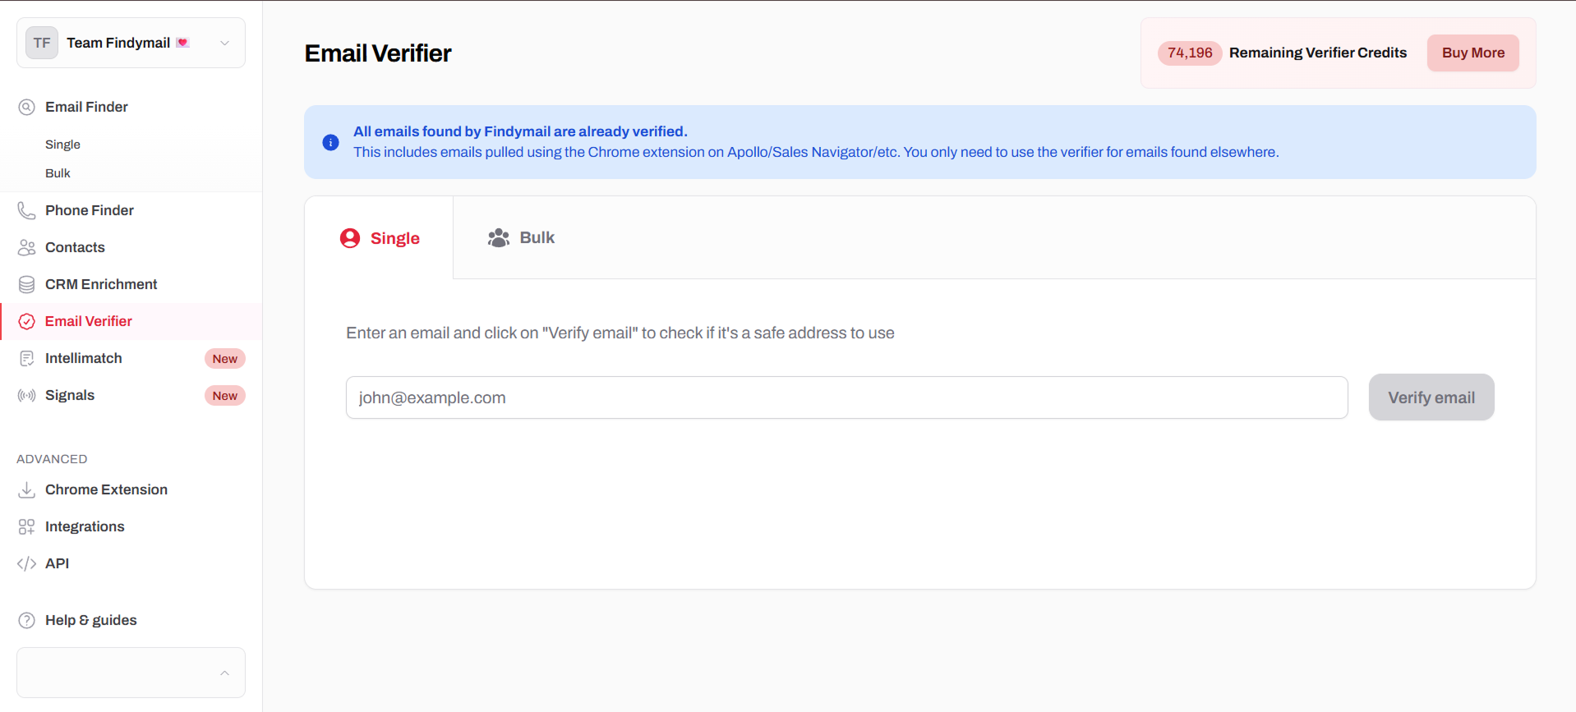Click the Phone Finder handset icon
1576x712 pixels.
pos(27,210)
